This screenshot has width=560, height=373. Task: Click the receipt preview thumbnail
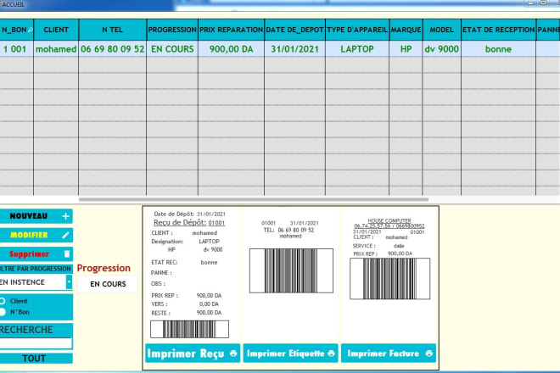(x=192, y=273)
